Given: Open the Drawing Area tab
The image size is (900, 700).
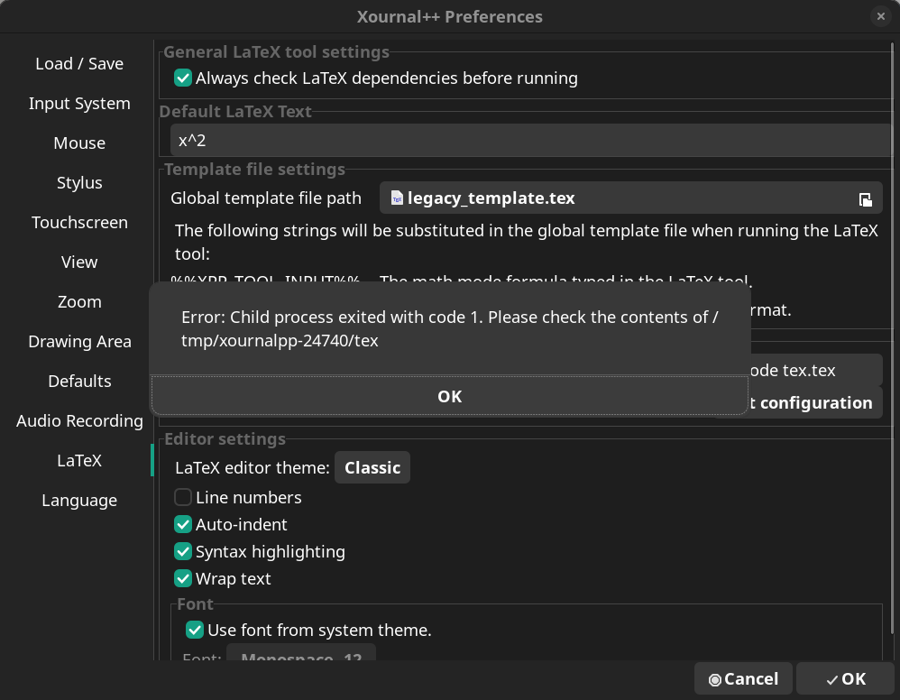Looking at the screenshot, I should pos(79,341).
